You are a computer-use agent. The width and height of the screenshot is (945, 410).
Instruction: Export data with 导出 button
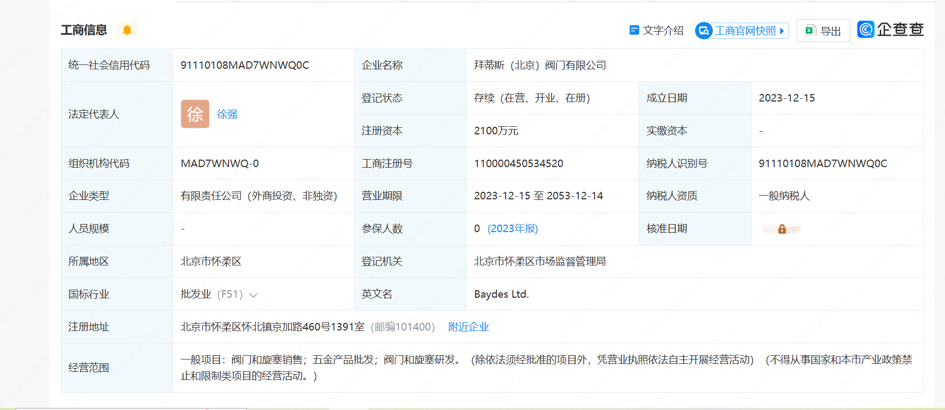823,31
